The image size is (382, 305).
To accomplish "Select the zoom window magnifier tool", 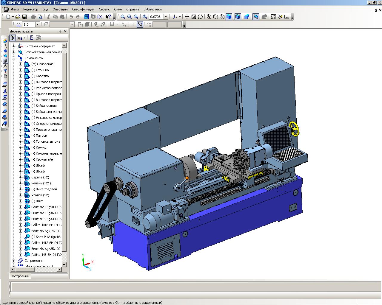I will click(x=123, y=17).
